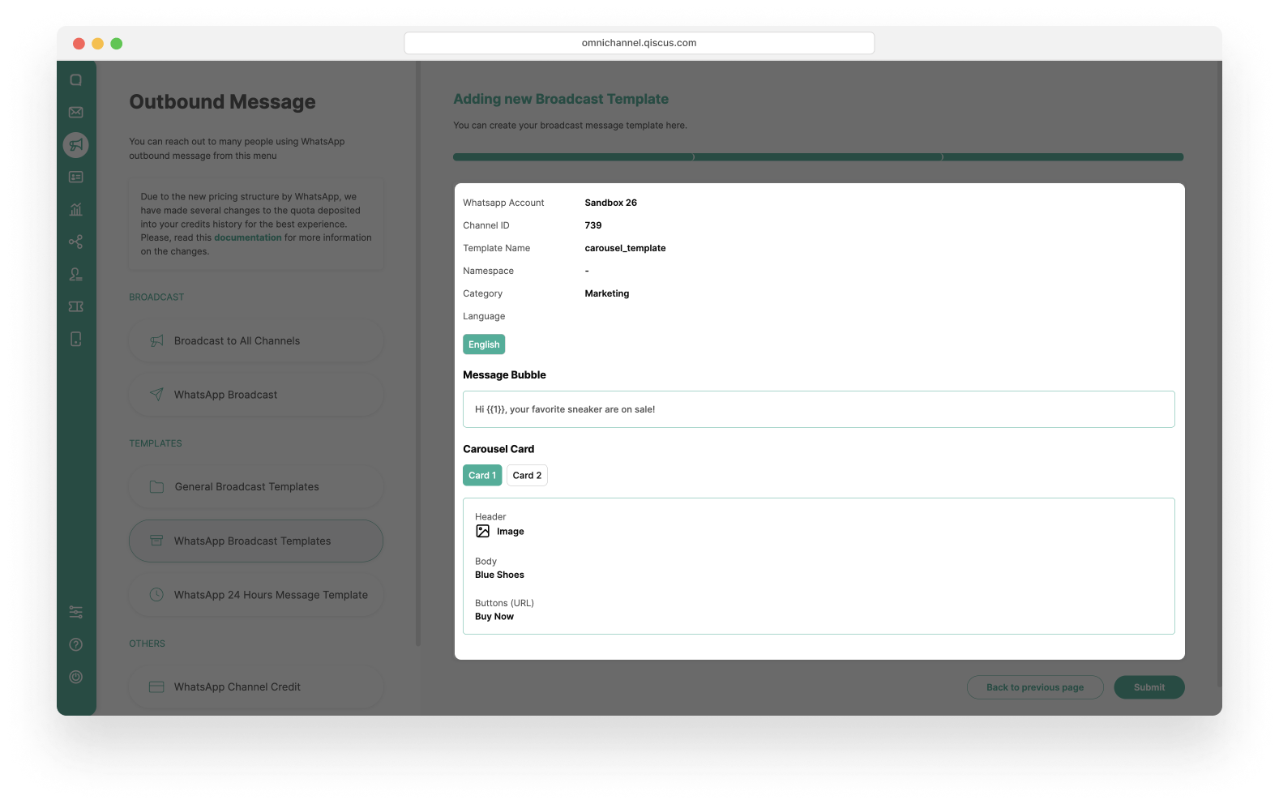Click the Marketing category value
1279x804 pixels.
pos(607,294)
